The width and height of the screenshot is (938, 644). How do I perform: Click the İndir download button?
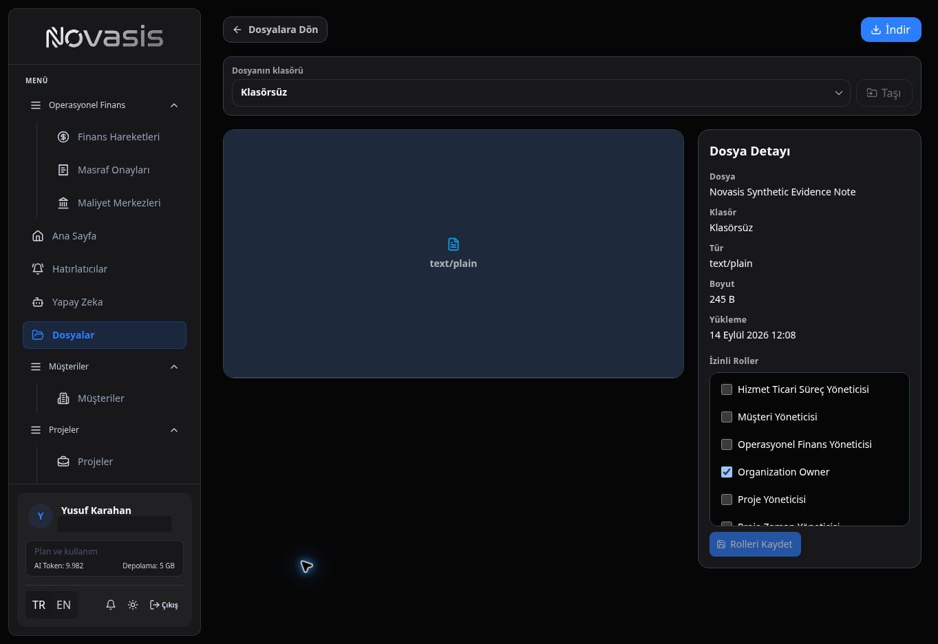click(891, 30)
